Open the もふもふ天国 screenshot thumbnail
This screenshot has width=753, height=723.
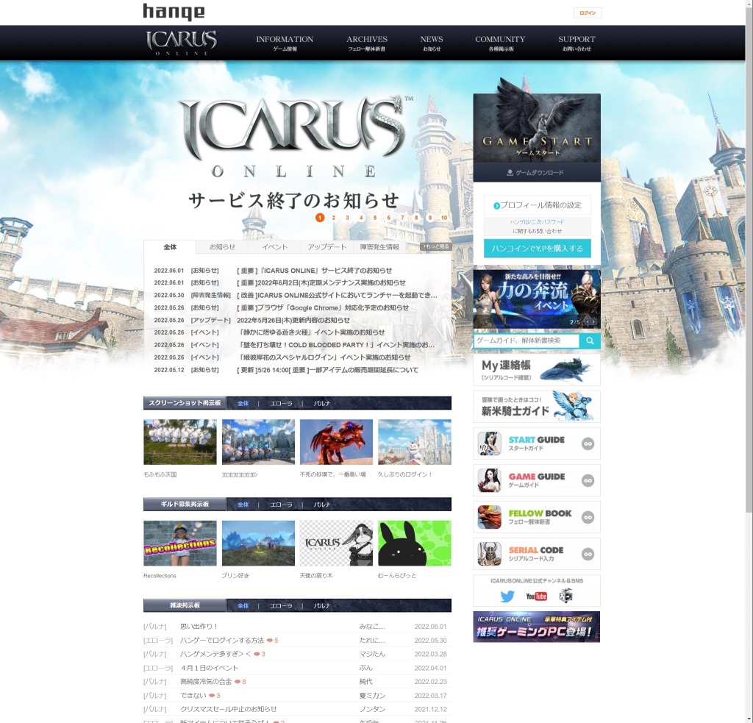(x=180, y=442)
